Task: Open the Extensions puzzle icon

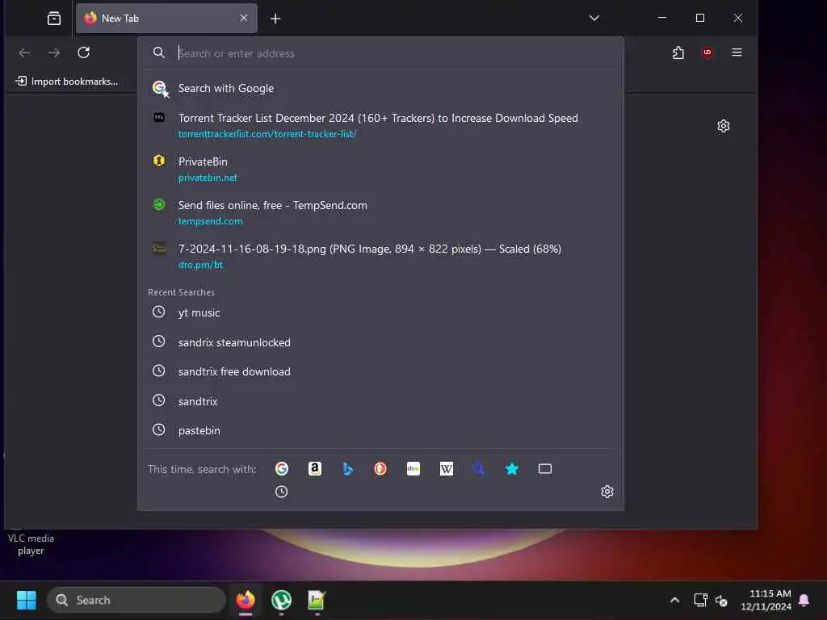Action: click(x=678, y=52)
